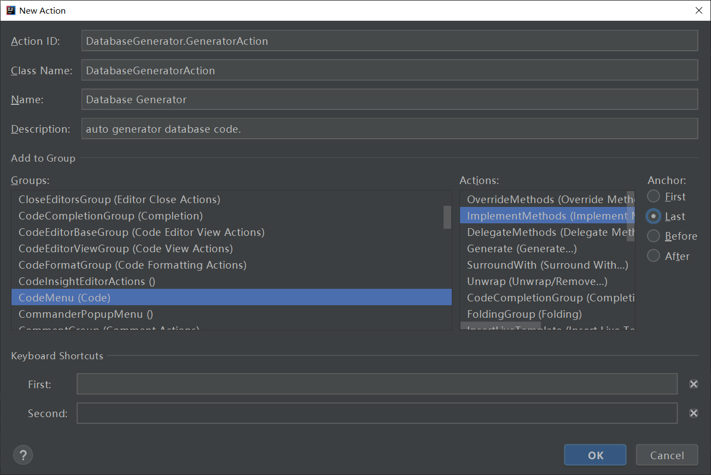Clear the Second keyboard shortcut field

tap(693, 413)
